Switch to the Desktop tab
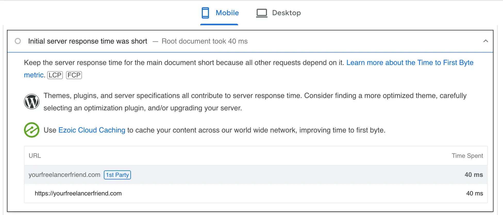 tap(278, 13)
